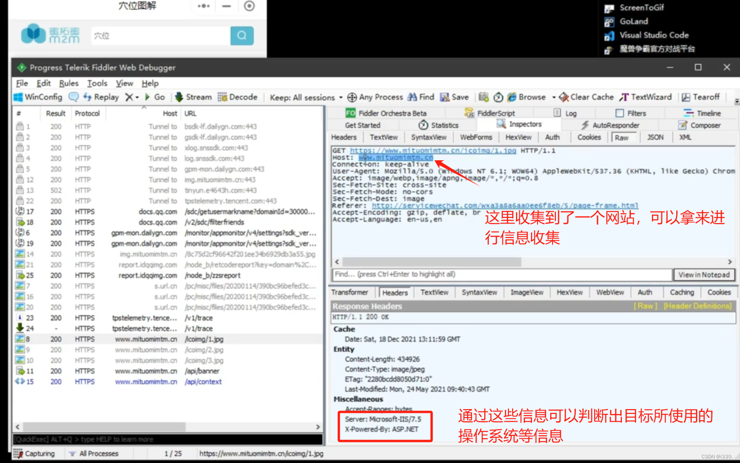
Task: Click the lock icon of session 13 (502)
Action: coord(20,190)
